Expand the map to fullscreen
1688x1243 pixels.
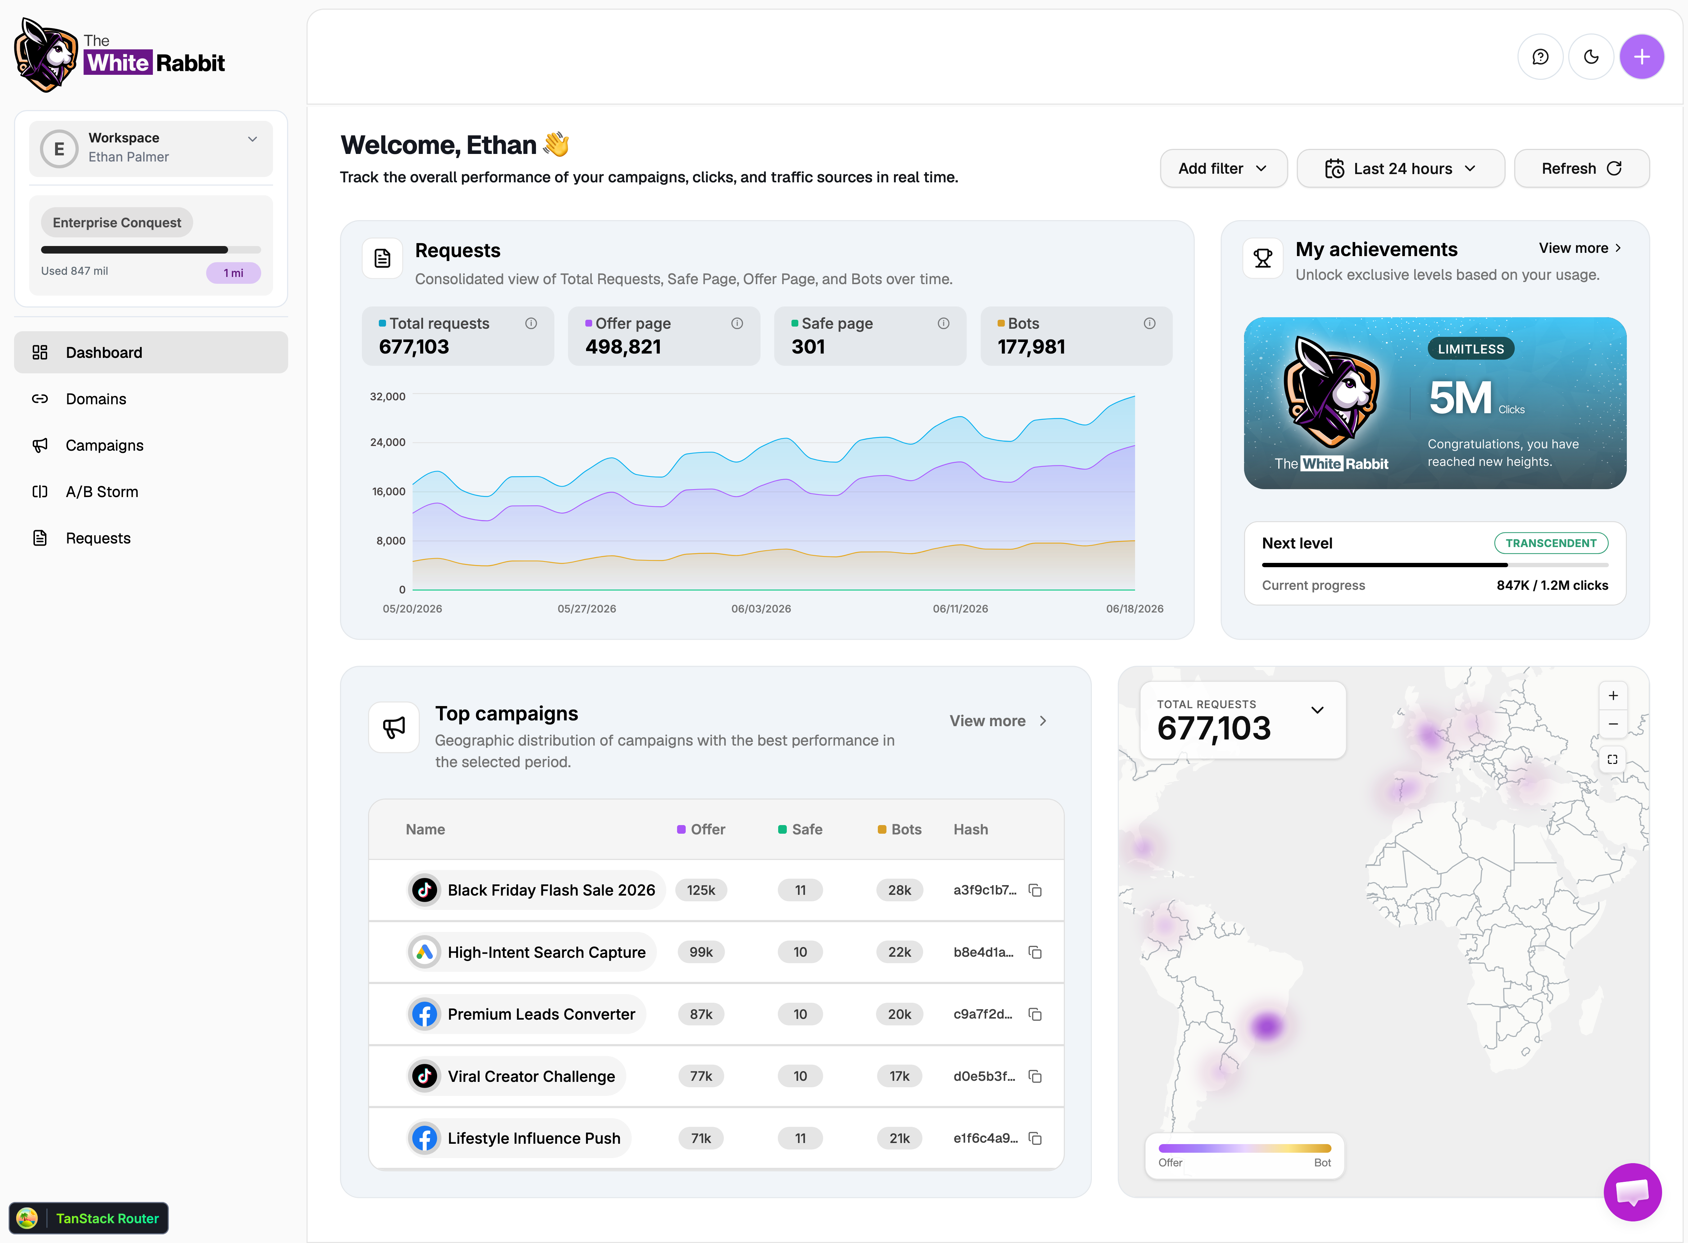pyautogui.click(x=1613, y=759)
